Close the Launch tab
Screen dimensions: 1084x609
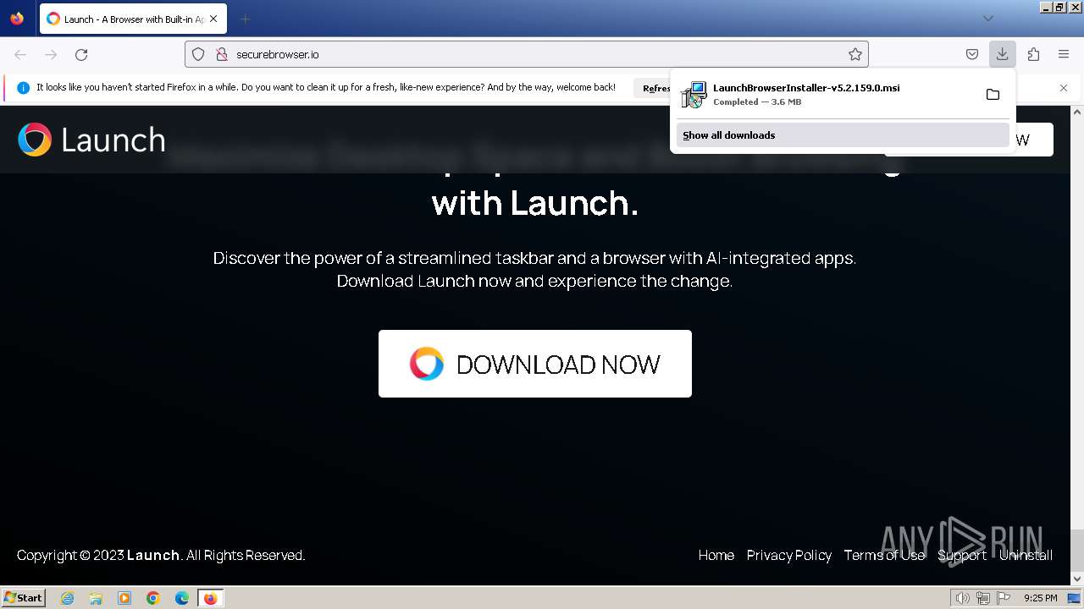[x=213, y=19]
